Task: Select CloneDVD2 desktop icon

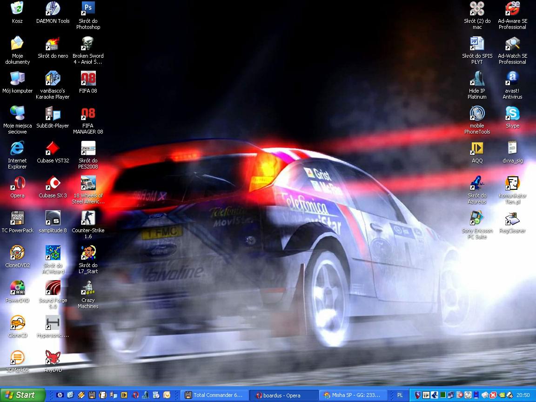Action: click(17, 257)
